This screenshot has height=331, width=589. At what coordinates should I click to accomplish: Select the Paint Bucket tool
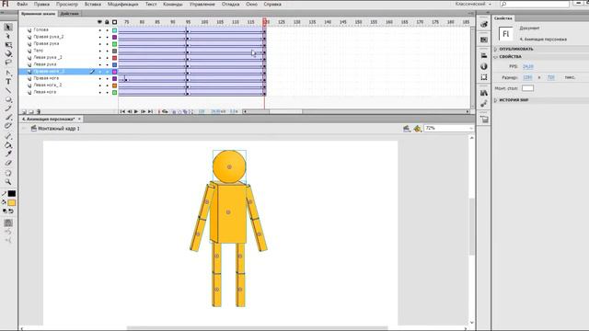(8, 145)
